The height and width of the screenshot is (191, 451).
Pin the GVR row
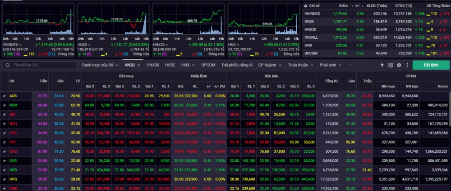click(x=4, y=160)
